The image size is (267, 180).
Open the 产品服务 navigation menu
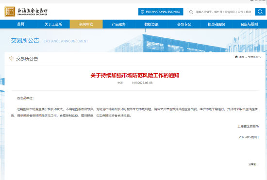pyautogui.click(x=118, y=24)
